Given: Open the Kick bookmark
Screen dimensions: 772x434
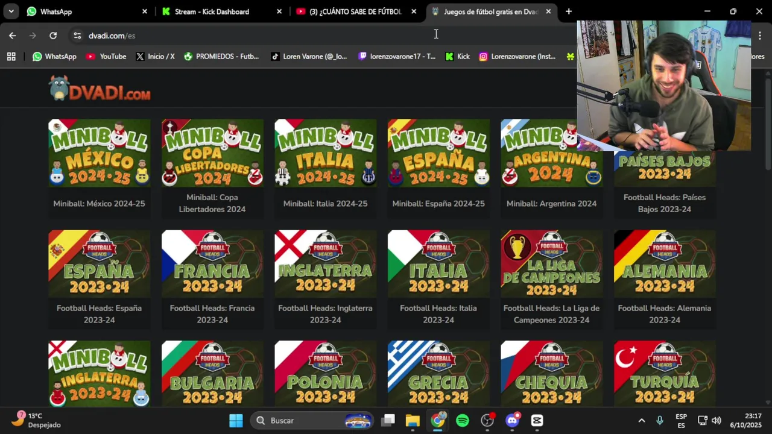Looking at the screenshot, I should (x=457, y=56).
